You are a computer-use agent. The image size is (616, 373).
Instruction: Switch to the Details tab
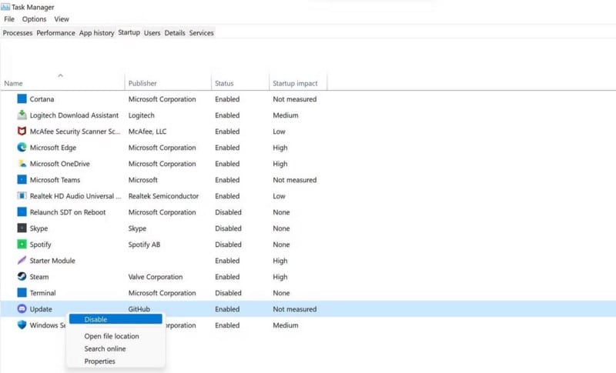tap(175, 33)
